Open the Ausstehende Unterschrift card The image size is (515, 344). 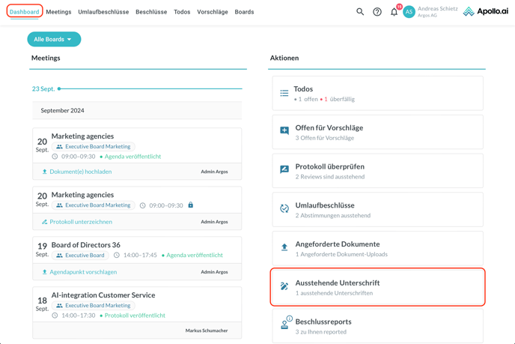[x=377, y=287]
